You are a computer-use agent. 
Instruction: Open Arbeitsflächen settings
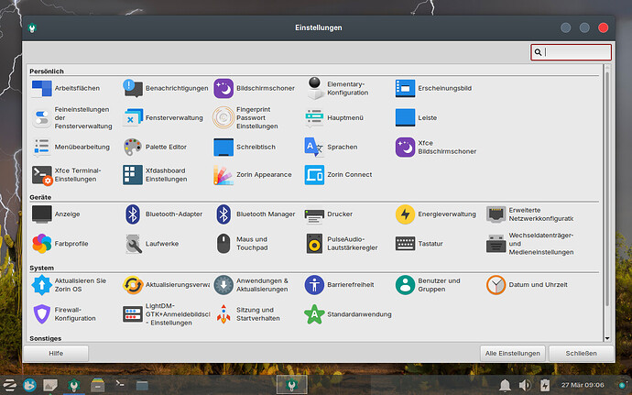(x=67, y=88)
